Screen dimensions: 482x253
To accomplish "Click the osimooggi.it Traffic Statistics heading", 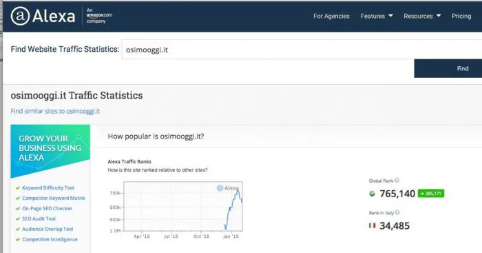I will coord(76,95).
